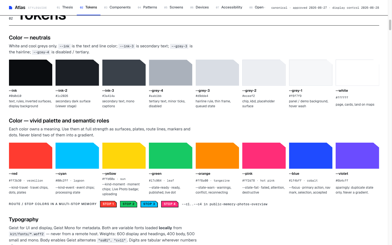392x245 pixels.
Task: Switch to the Screens tab
Action: pos(173,7)
